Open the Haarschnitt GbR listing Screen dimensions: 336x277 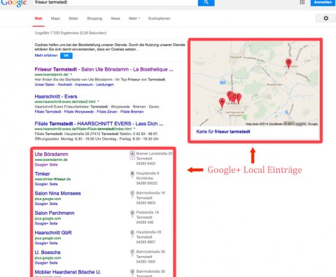(x=53, y=233)
